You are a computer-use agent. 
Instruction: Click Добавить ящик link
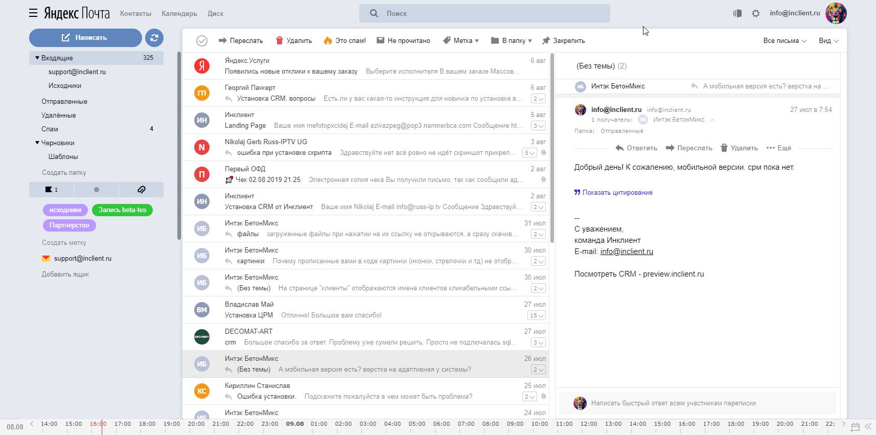[65, 274]
